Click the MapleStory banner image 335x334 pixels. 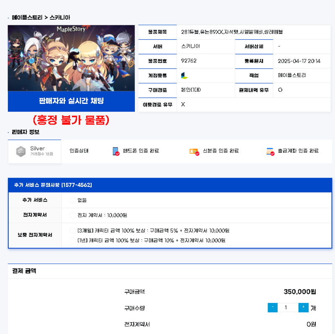click(x=71, y=58)
